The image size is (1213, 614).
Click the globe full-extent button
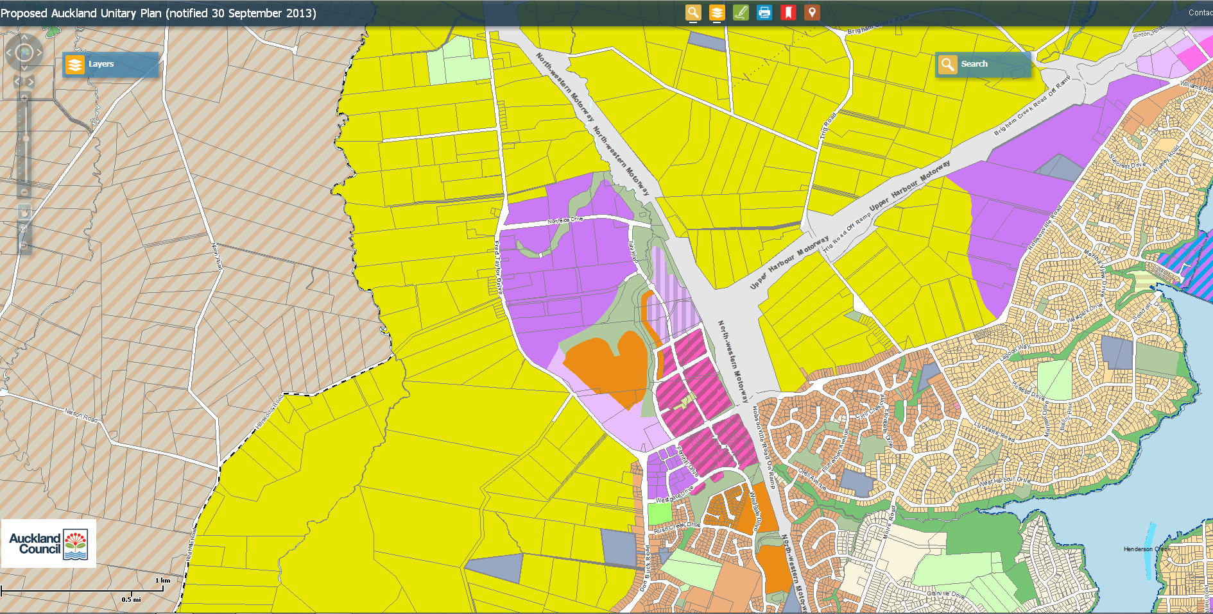(x=24, y=53)
